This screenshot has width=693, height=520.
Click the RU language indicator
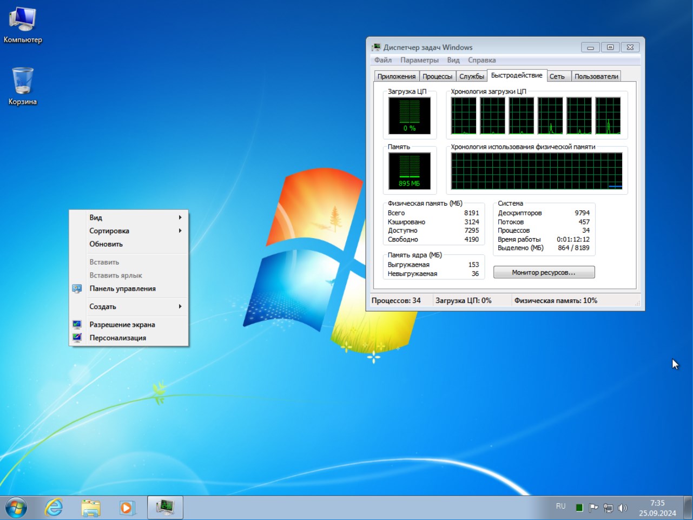tap(560, 506)
